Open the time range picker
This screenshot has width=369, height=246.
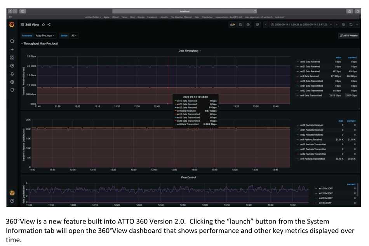(301, 25)
